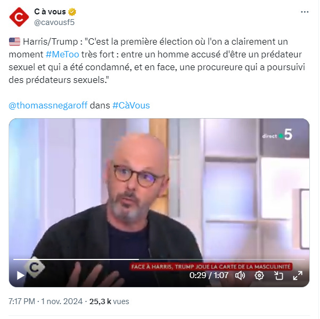Click the C à vous profile avatar
The image size is (320, 319).
click(x=19, y=17)
